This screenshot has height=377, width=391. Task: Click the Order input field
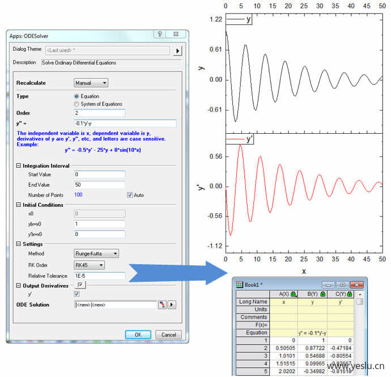[100, 113]
